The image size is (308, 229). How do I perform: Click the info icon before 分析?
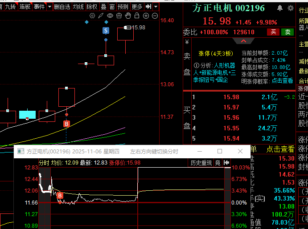click(197, 65)
